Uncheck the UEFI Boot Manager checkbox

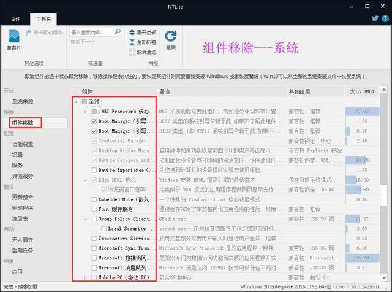pos(94,121)
